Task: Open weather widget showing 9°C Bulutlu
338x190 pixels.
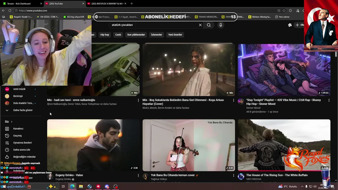Action: tap(288, 187)
